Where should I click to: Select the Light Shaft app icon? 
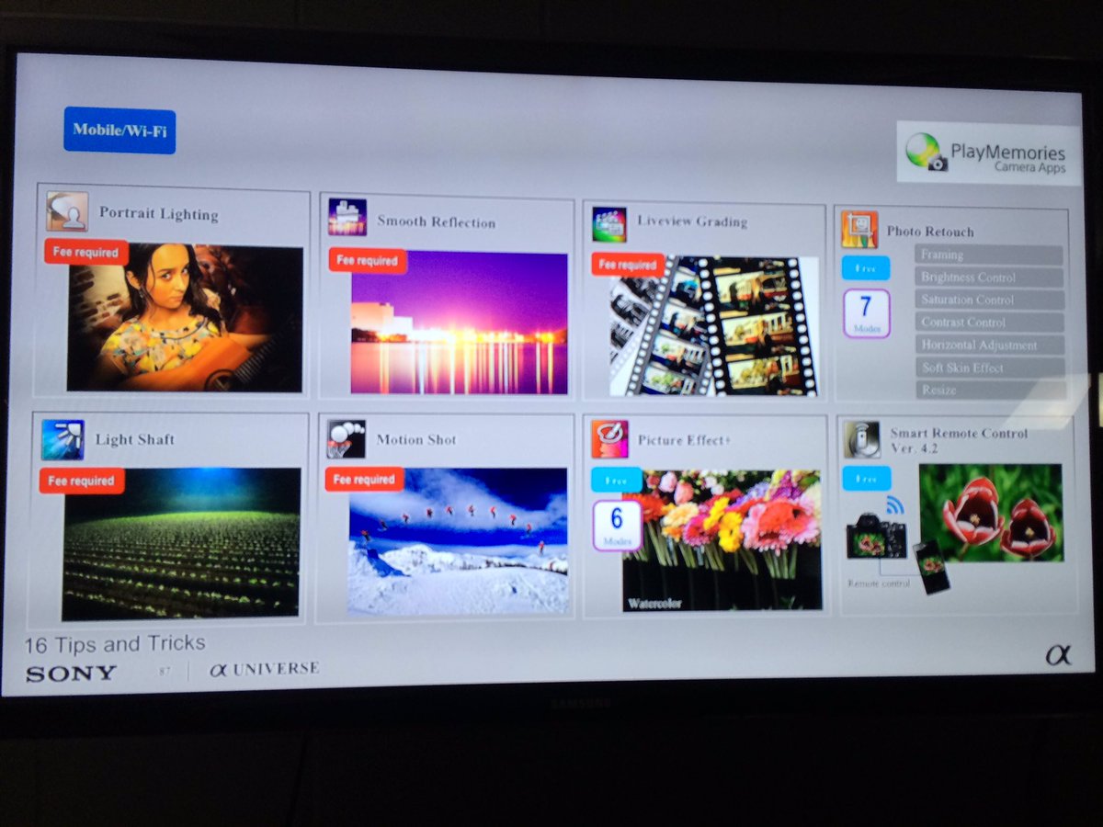(x=63, y=440)
